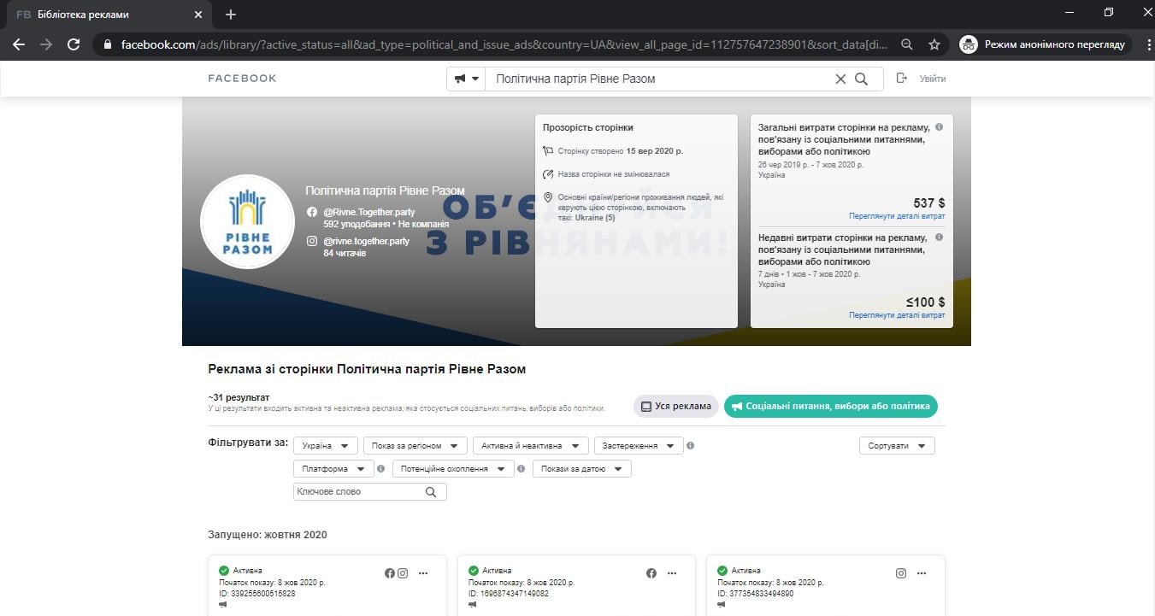Click Facebook platform icon on ad 1696874347149082

651,573
